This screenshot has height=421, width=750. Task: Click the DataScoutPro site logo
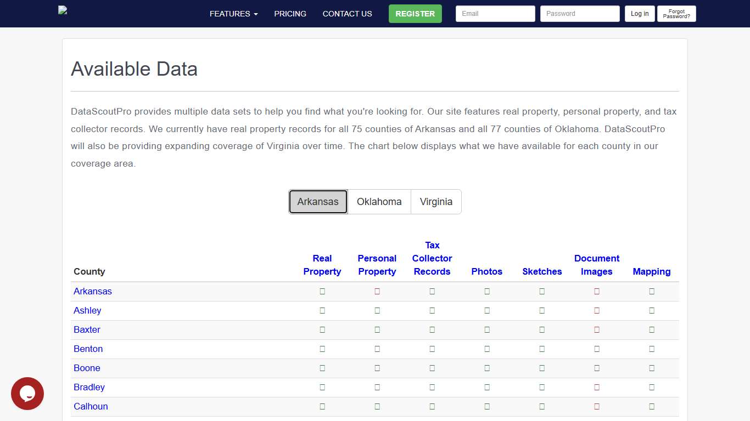[63, 10]
